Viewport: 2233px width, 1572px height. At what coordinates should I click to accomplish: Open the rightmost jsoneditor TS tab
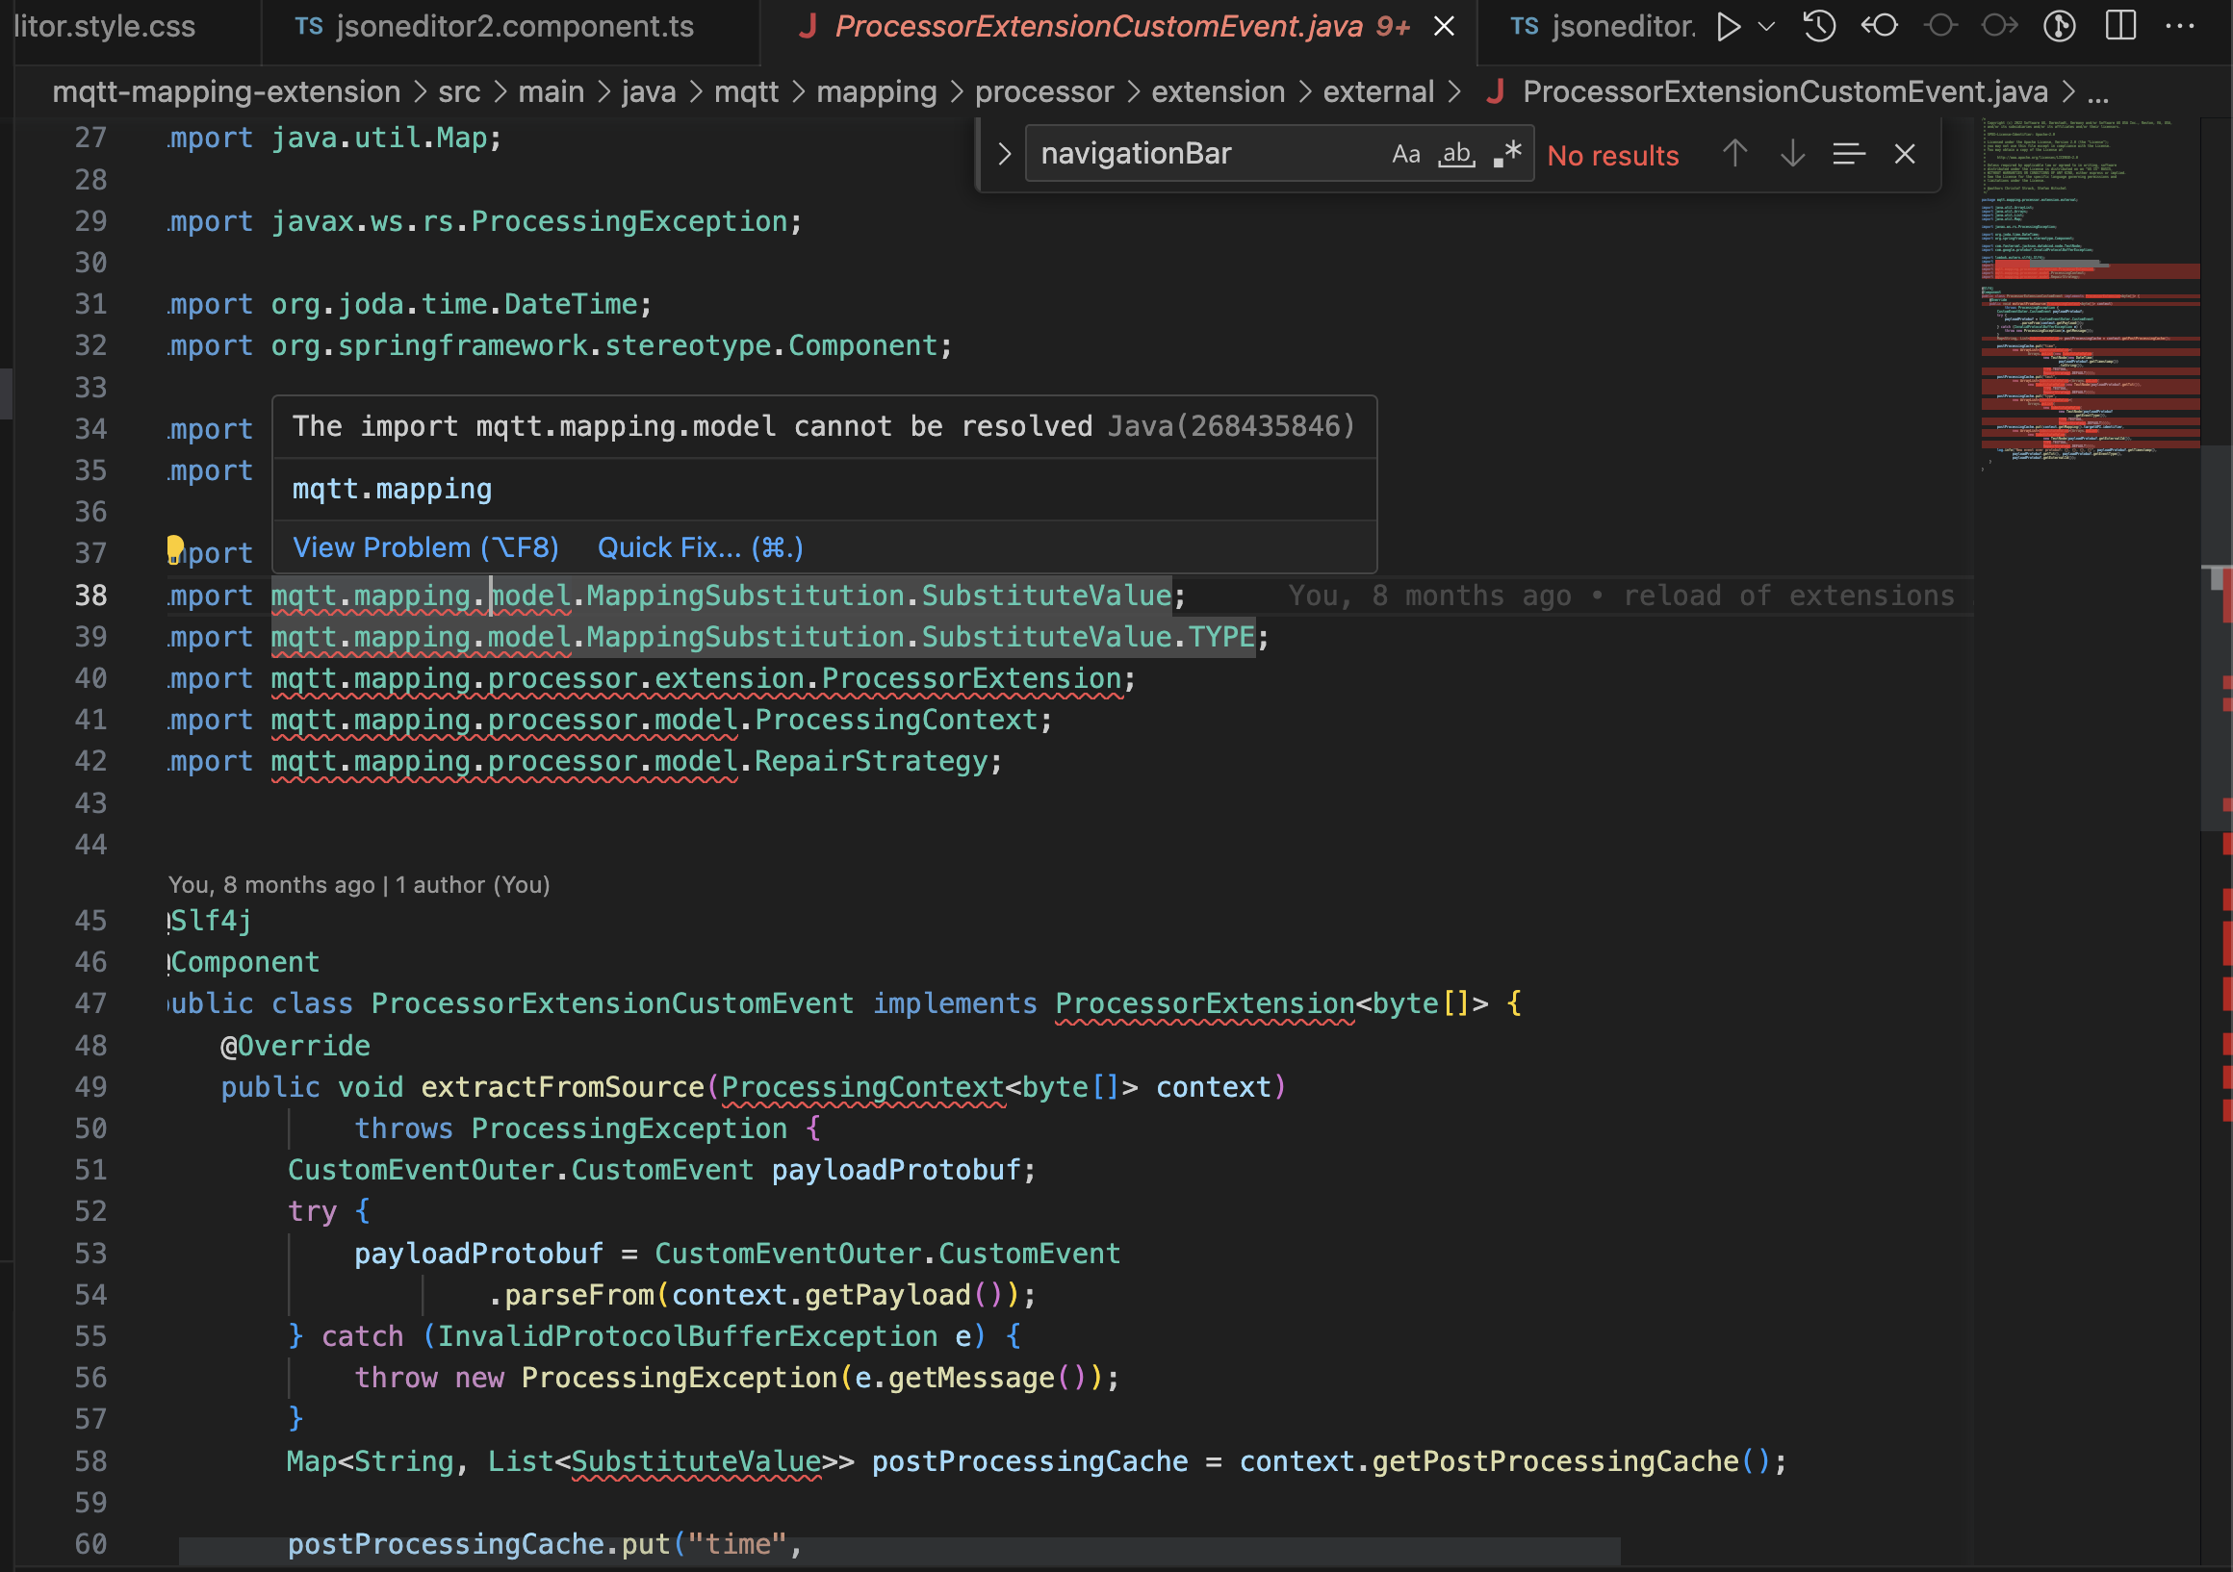(1600, 26)
